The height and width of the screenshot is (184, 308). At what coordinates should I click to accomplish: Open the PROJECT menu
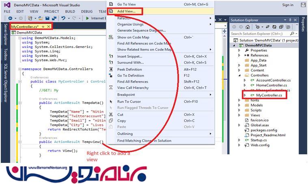coord(52,11)
